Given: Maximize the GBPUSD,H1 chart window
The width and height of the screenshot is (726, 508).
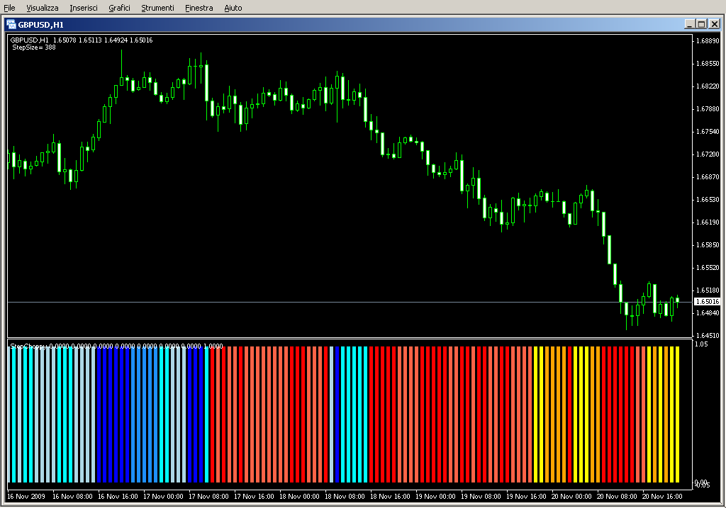Looking at the screenshot, I should 701,24.
